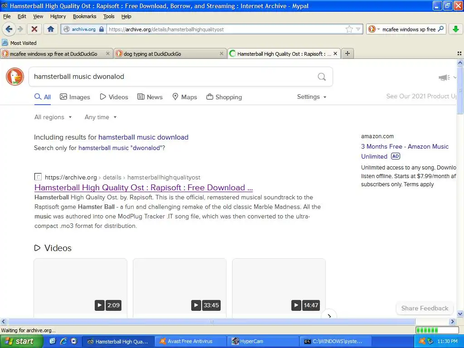This screenshot has width=464, height=348.
Task: Switch to Maps results
Action: (x=185, y=97)
